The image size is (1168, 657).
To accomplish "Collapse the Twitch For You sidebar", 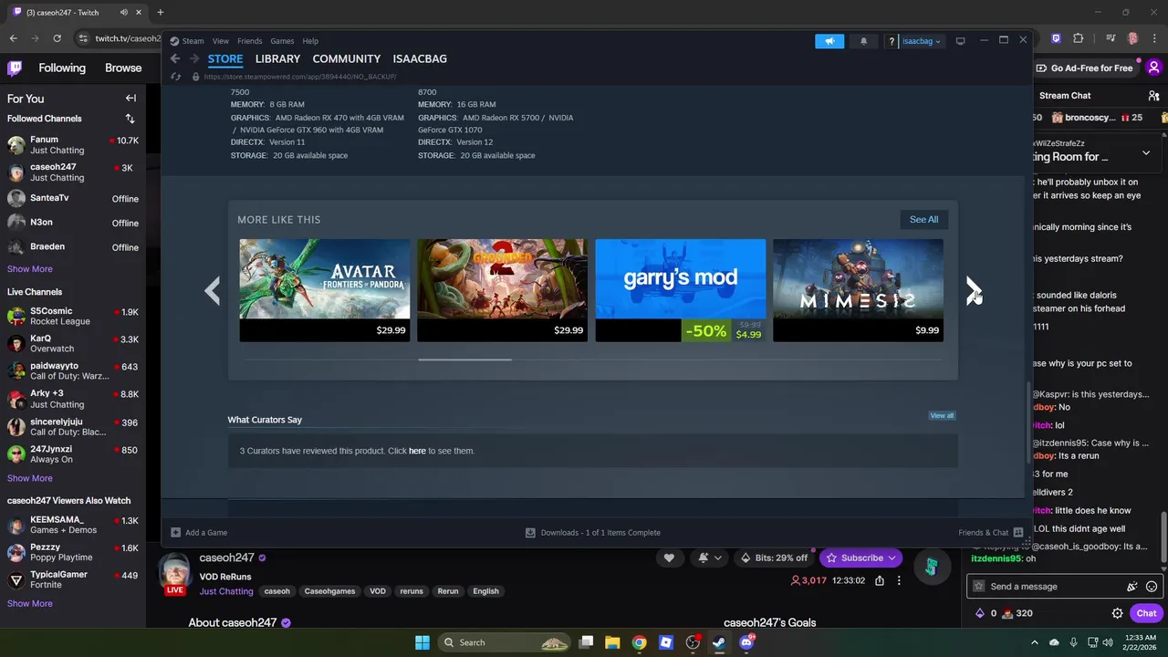I will tap(130, 99).
